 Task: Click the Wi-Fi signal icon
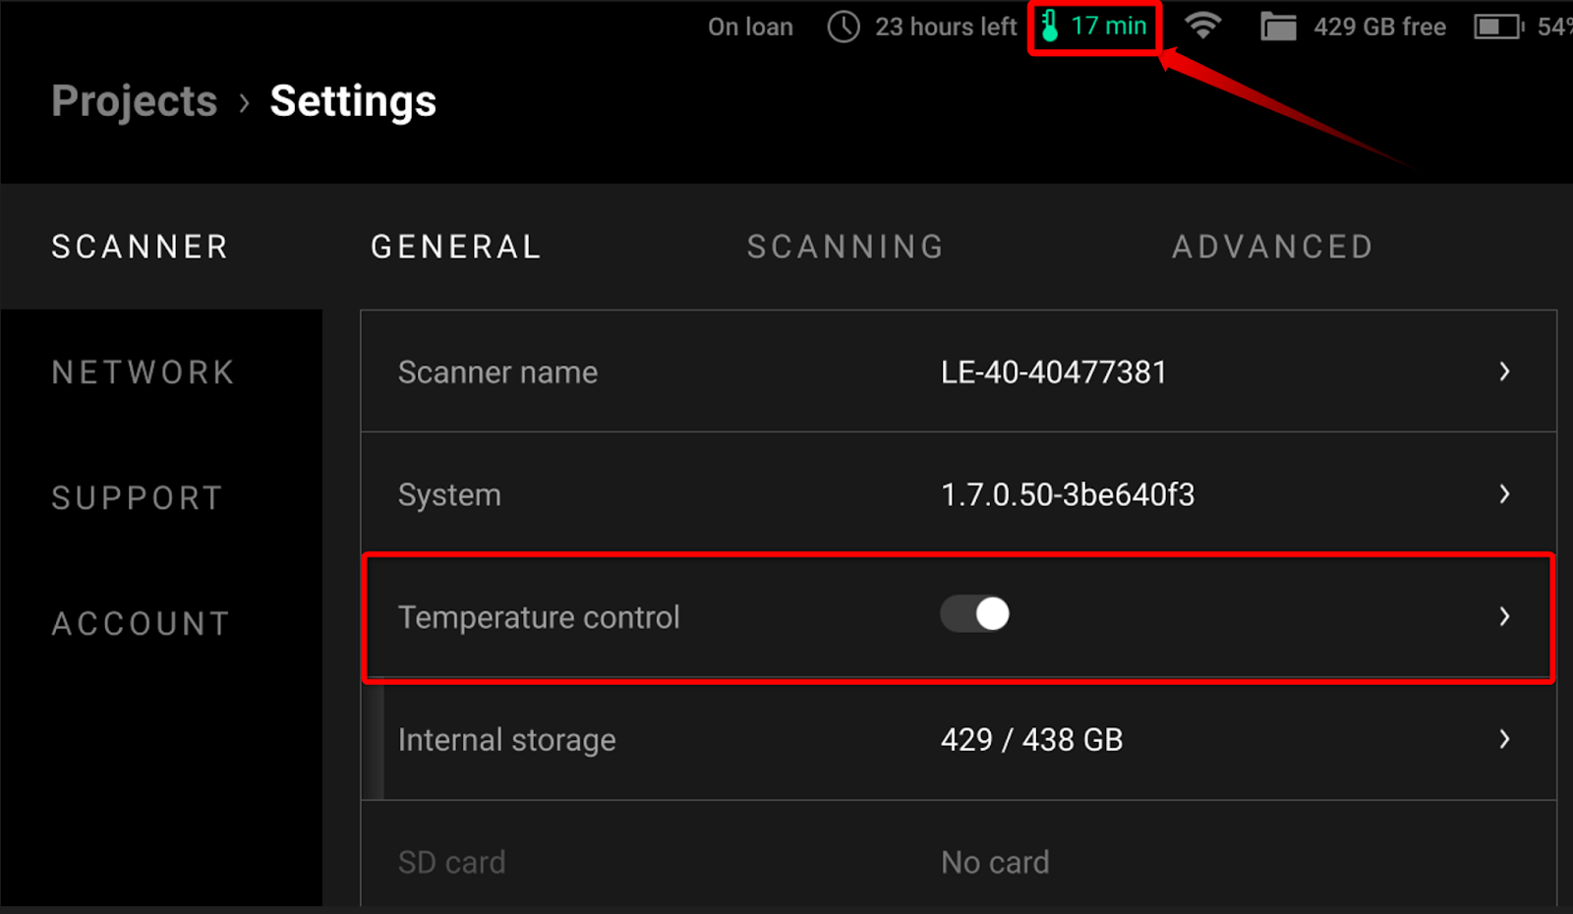pyautogui.click(x=1202, y=26)
